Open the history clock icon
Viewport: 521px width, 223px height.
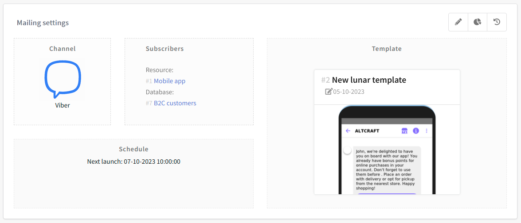coord(497,22)
